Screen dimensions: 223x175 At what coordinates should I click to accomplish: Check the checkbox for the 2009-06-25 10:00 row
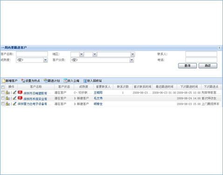click(3, 92)
